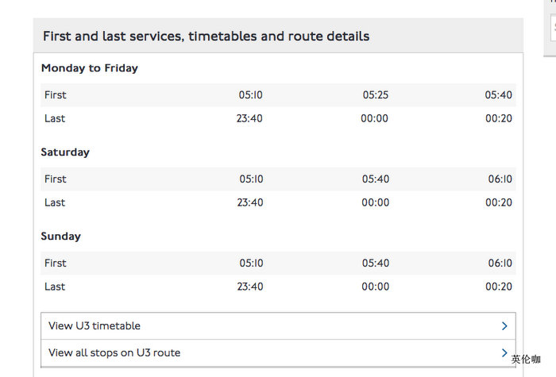
Task: Click the 05:25 Monday to Friday first time
Action: tap(376, 95)
